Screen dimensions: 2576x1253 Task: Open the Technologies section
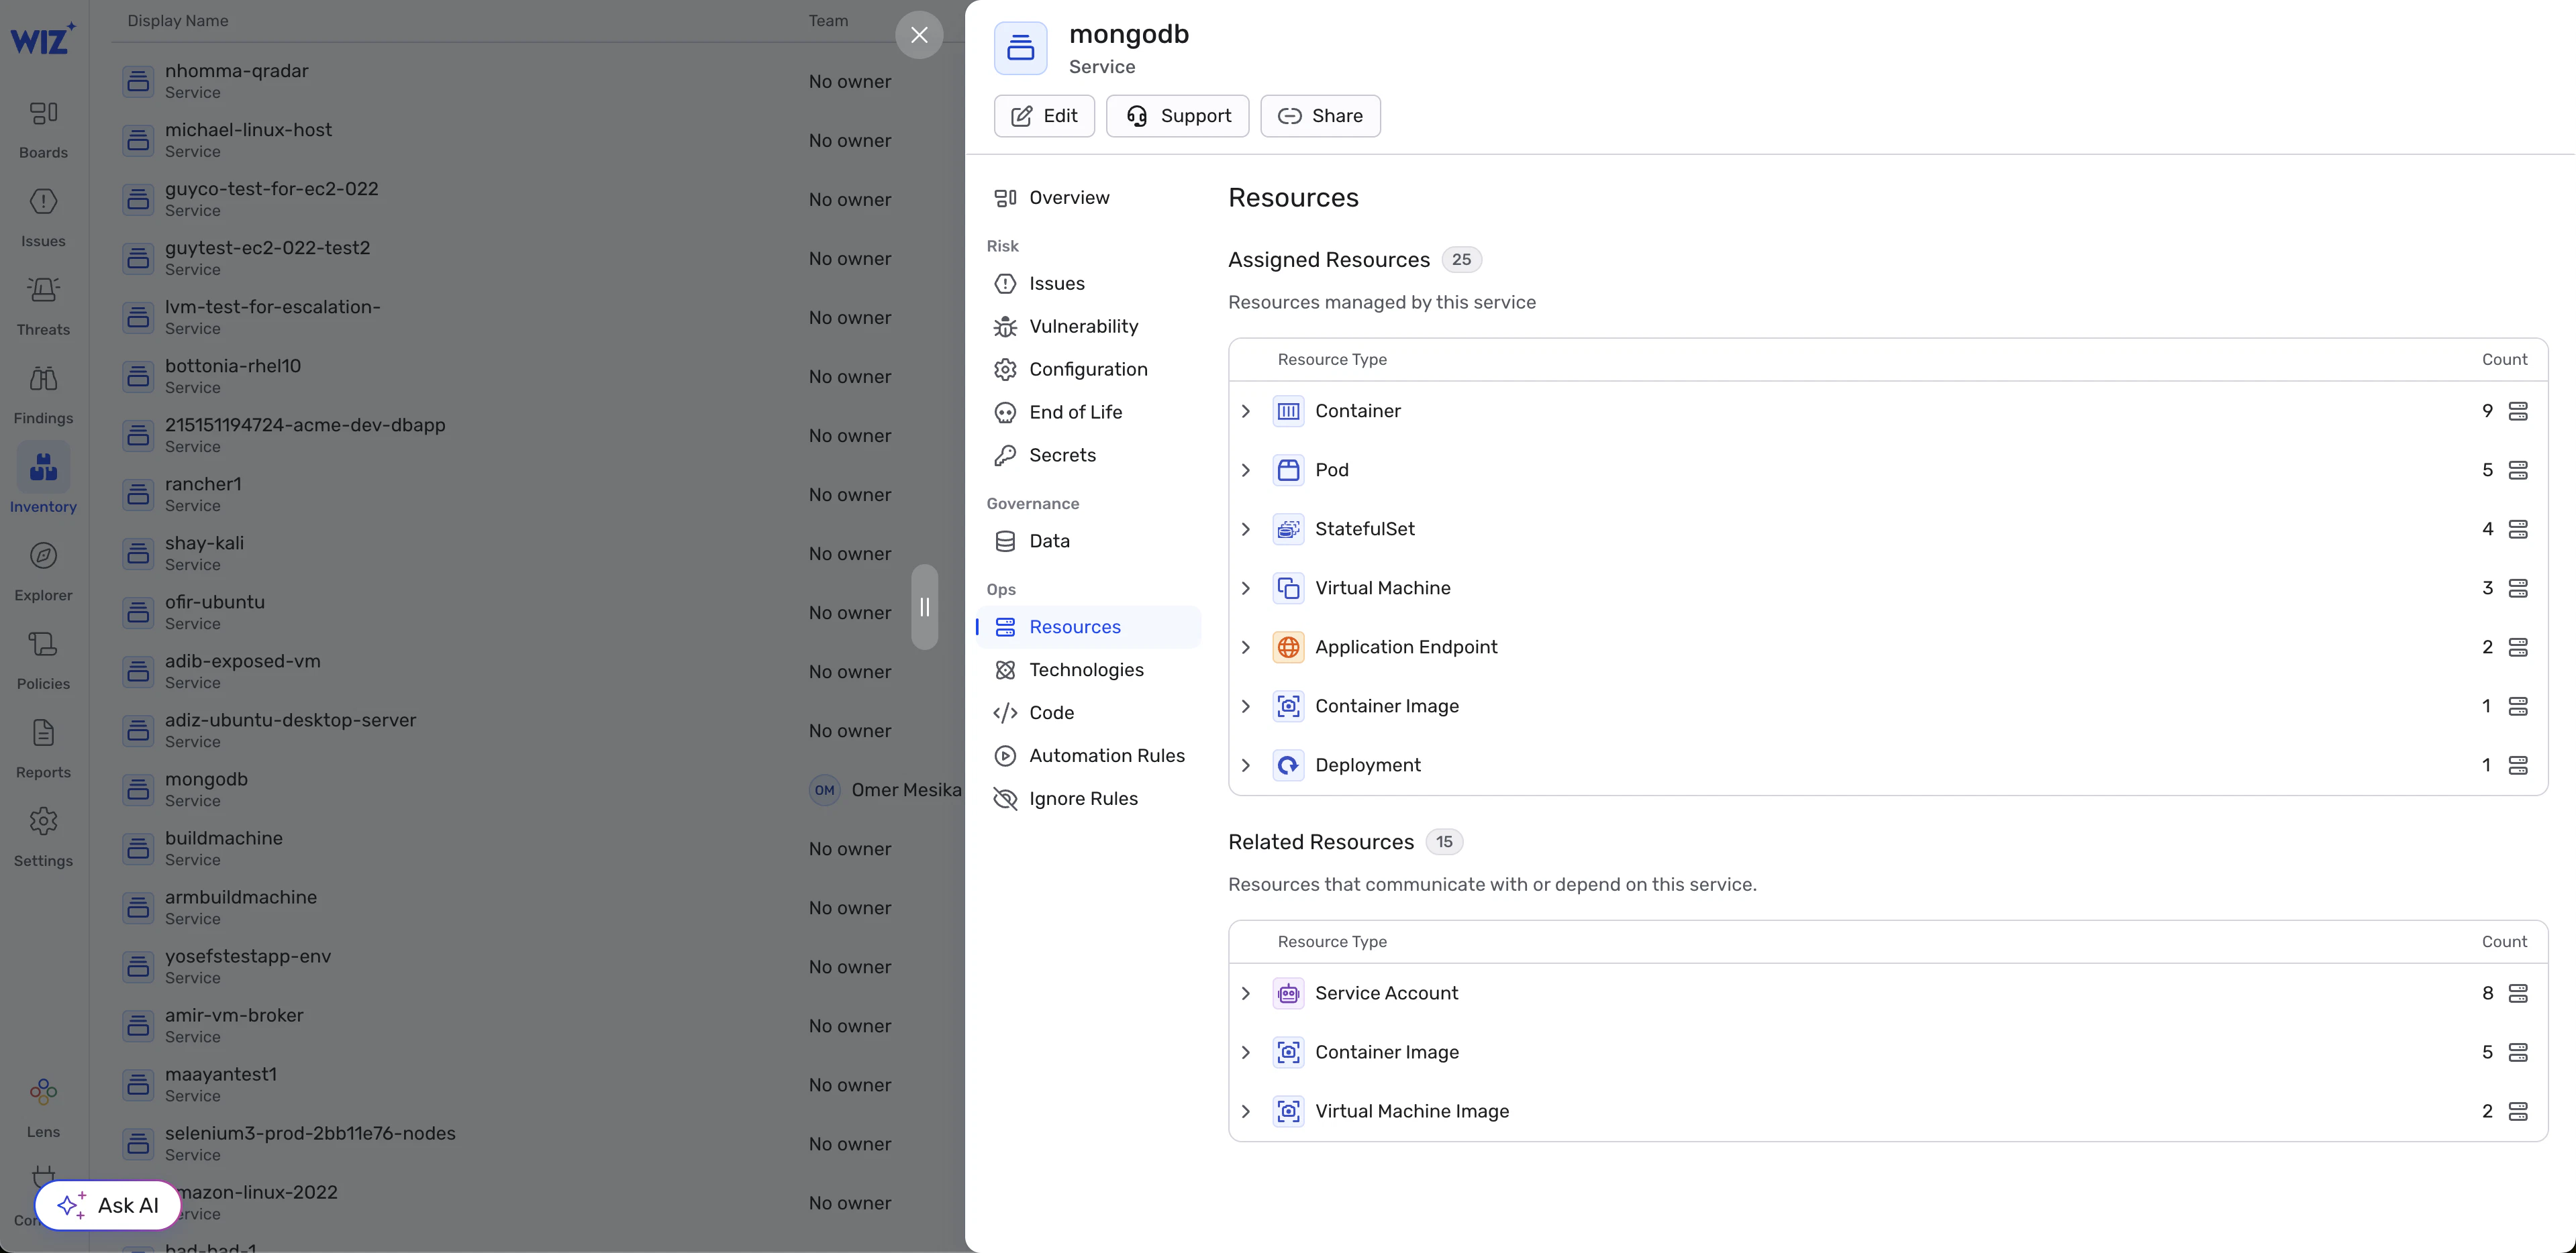point(1086,671)
